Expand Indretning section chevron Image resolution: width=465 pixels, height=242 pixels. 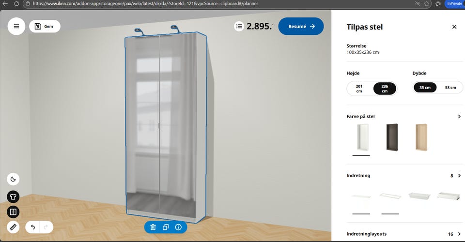click(x=459, y=176)
